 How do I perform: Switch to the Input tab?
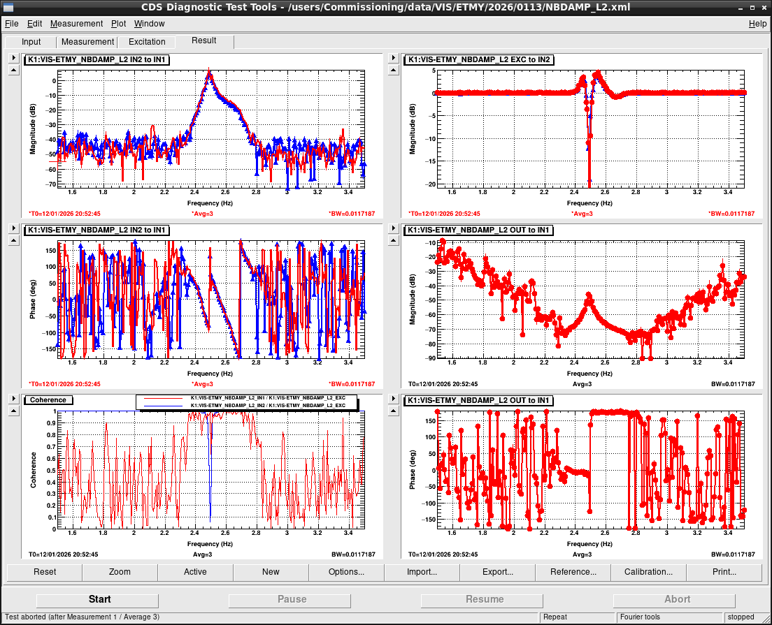[x=31, y=42]
